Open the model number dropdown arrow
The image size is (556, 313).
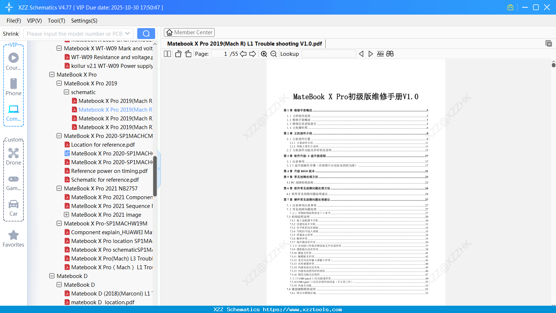coord(127,34)
